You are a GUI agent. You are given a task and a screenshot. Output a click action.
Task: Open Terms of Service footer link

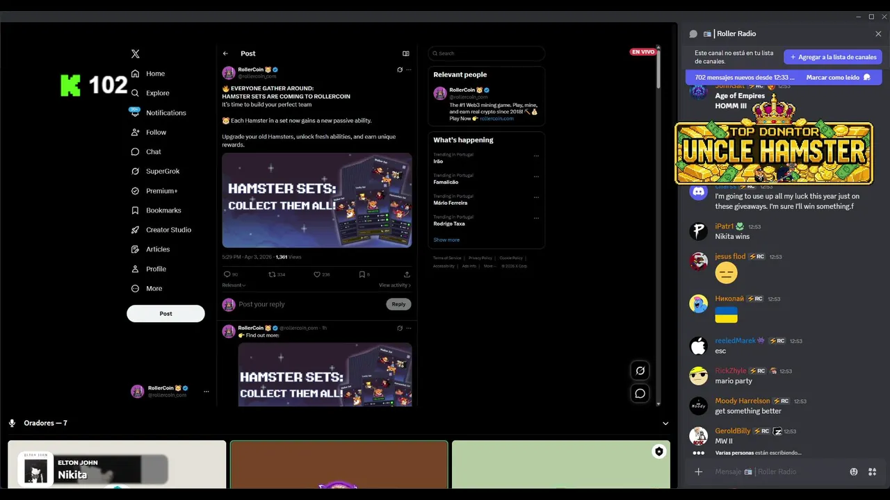click(x=447, y=258)
